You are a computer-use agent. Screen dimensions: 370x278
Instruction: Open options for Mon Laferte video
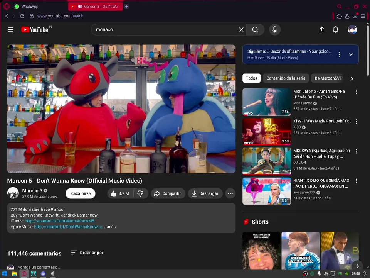[x=356, y=92]
